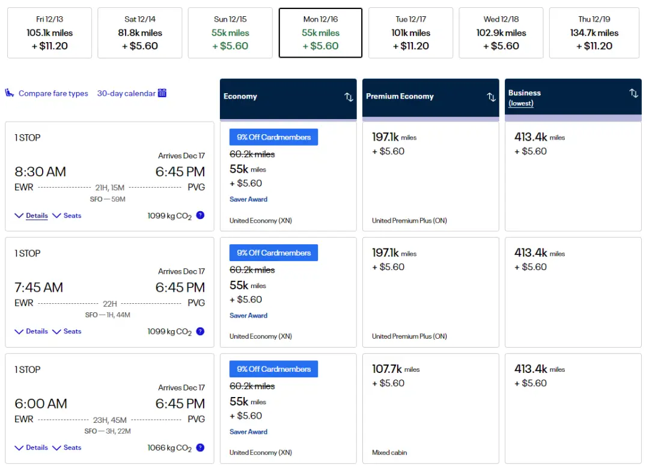Expand Details for the 8:30 AM flight

pos(31,215)
